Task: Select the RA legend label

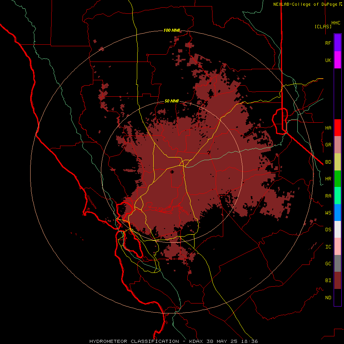Action: 328,196
